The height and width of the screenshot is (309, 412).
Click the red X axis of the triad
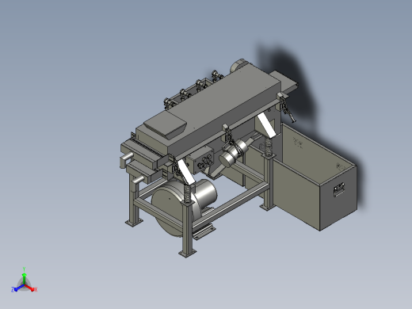tap(32, 288)
